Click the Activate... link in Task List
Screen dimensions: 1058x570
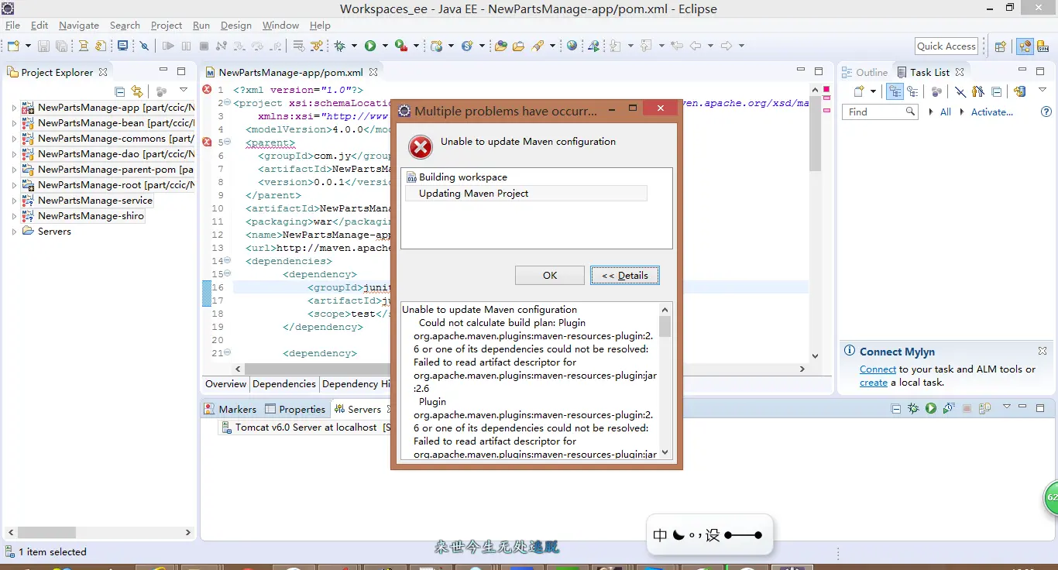(x=992, y=112)
